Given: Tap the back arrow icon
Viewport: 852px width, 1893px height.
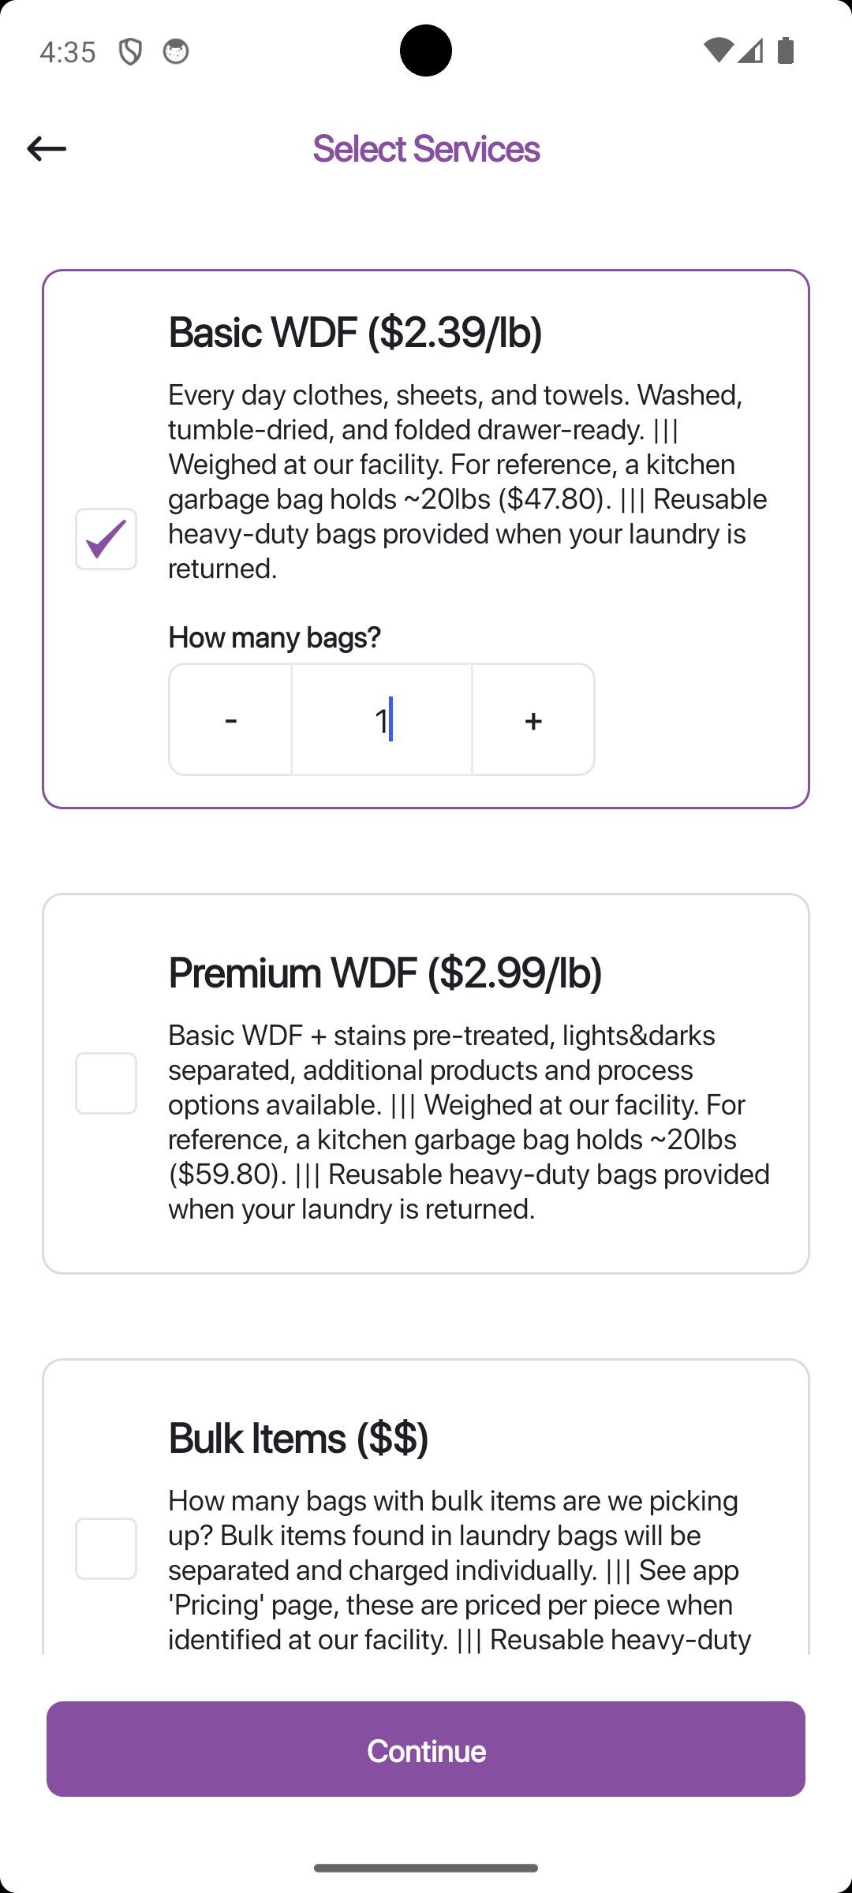Looking at the screenshot, I should click(x=47, y=148).
